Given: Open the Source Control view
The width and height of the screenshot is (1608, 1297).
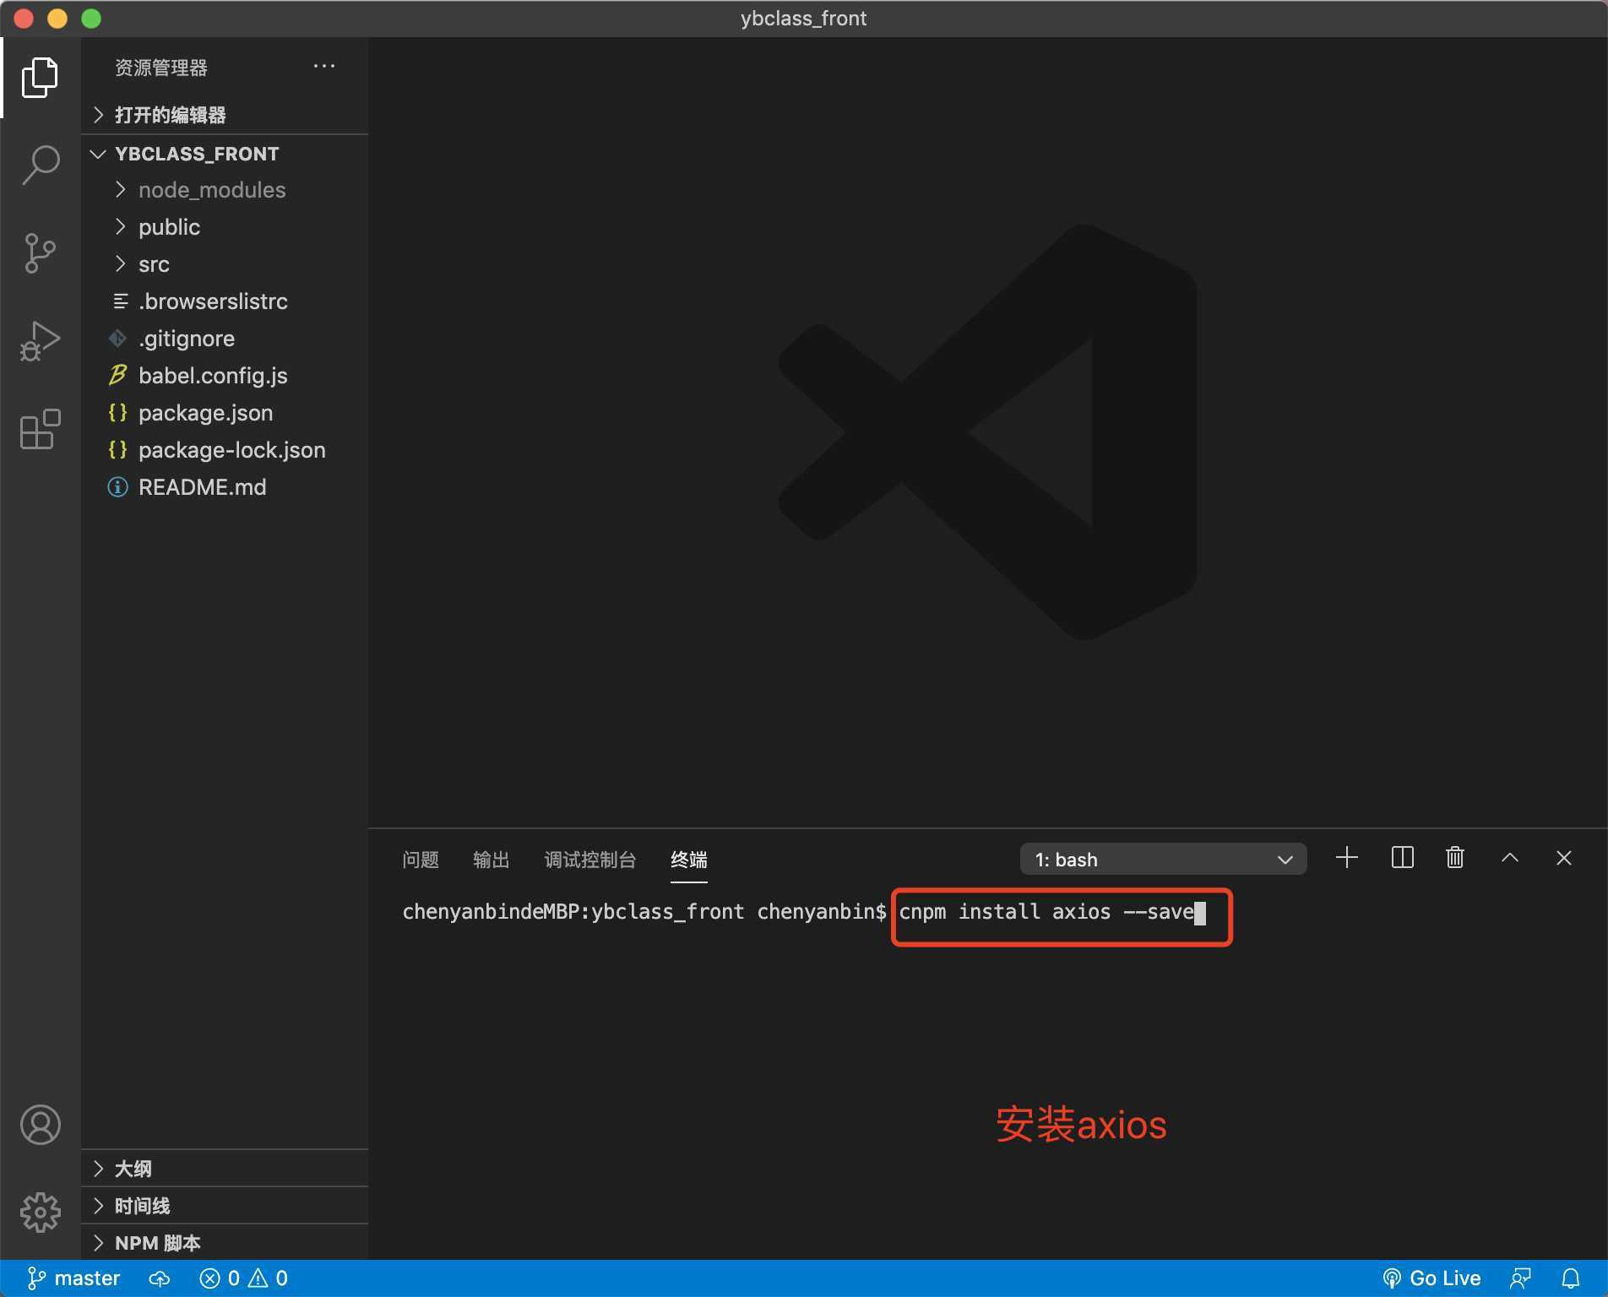Looking at the screenshot, I should pyautogui.click(x=40, y=252).
